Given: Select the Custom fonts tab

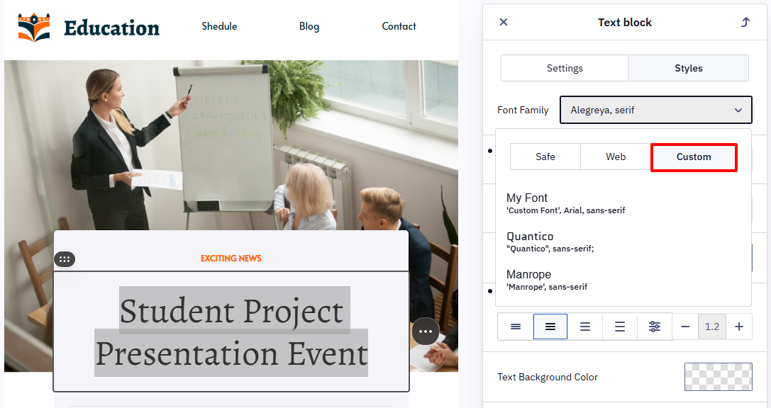Looking at the screenshot, I should [x=694, y=157].
